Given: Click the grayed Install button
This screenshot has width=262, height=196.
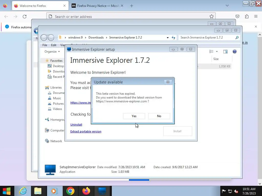Looking at the screenshot, I should tap(178, 131).
